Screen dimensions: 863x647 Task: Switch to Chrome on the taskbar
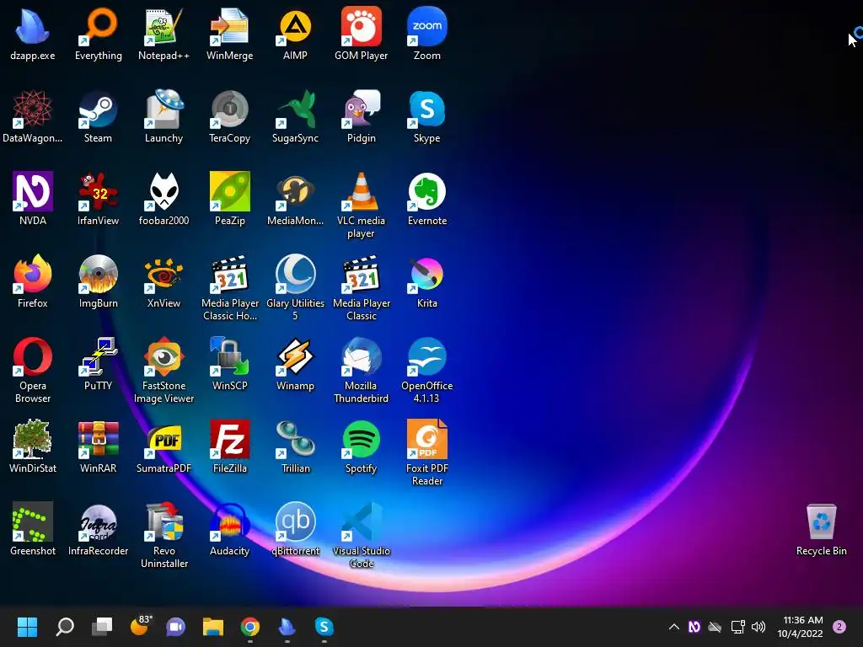[249, 627]
